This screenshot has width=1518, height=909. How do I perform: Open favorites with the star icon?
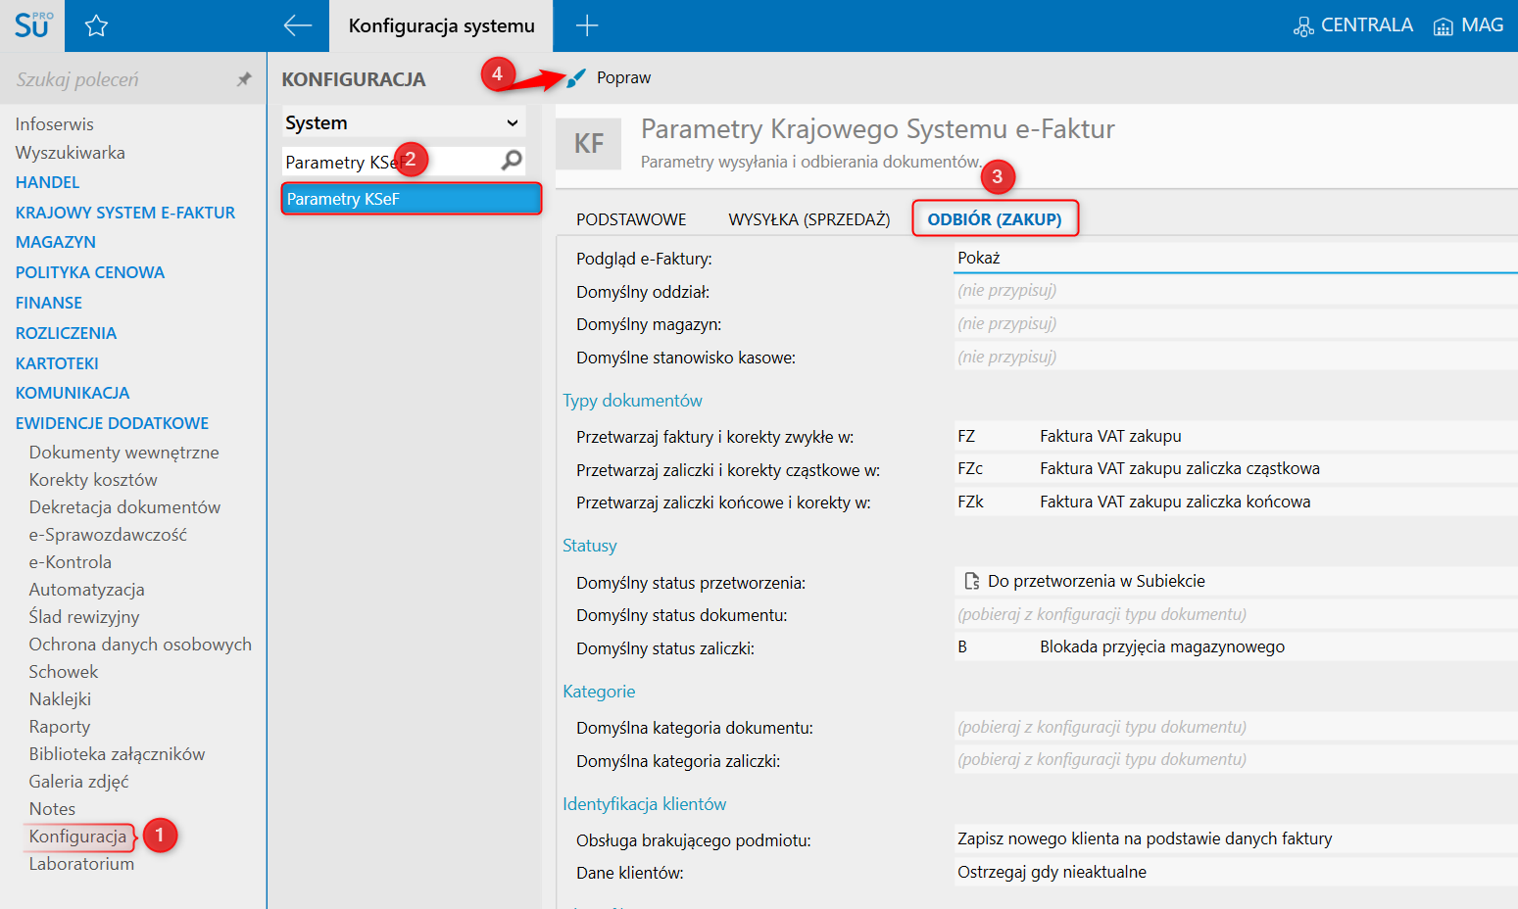(x=96, y=26)
